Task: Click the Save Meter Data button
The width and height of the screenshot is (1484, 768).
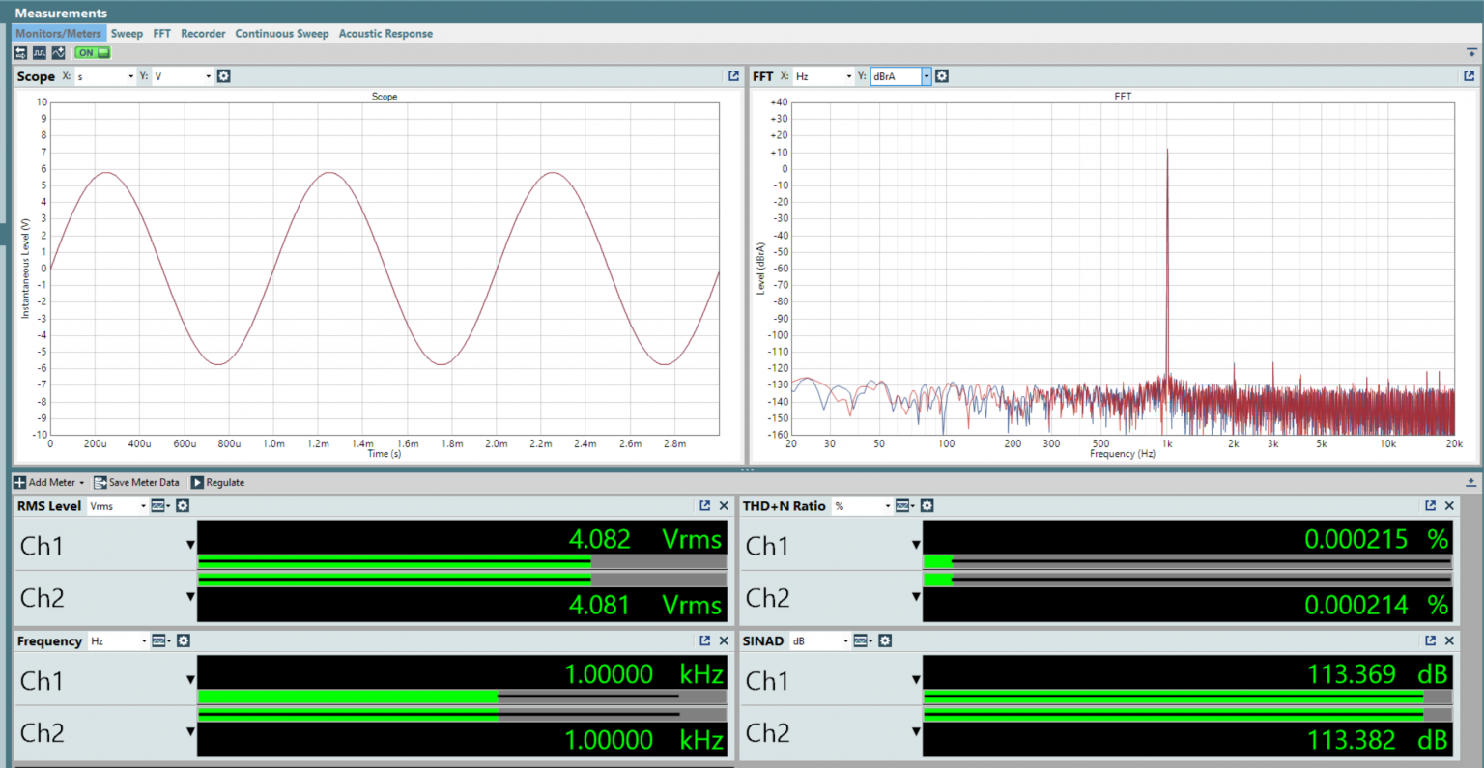Action: coord(137,482)
